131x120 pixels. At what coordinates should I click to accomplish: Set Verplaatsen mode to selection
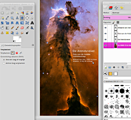tap(17, 53)
